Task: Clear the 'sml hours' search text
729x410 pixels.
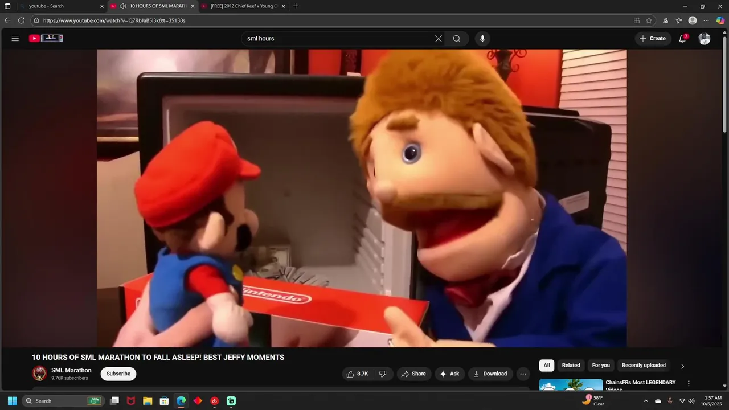Action: coord(439,39)
